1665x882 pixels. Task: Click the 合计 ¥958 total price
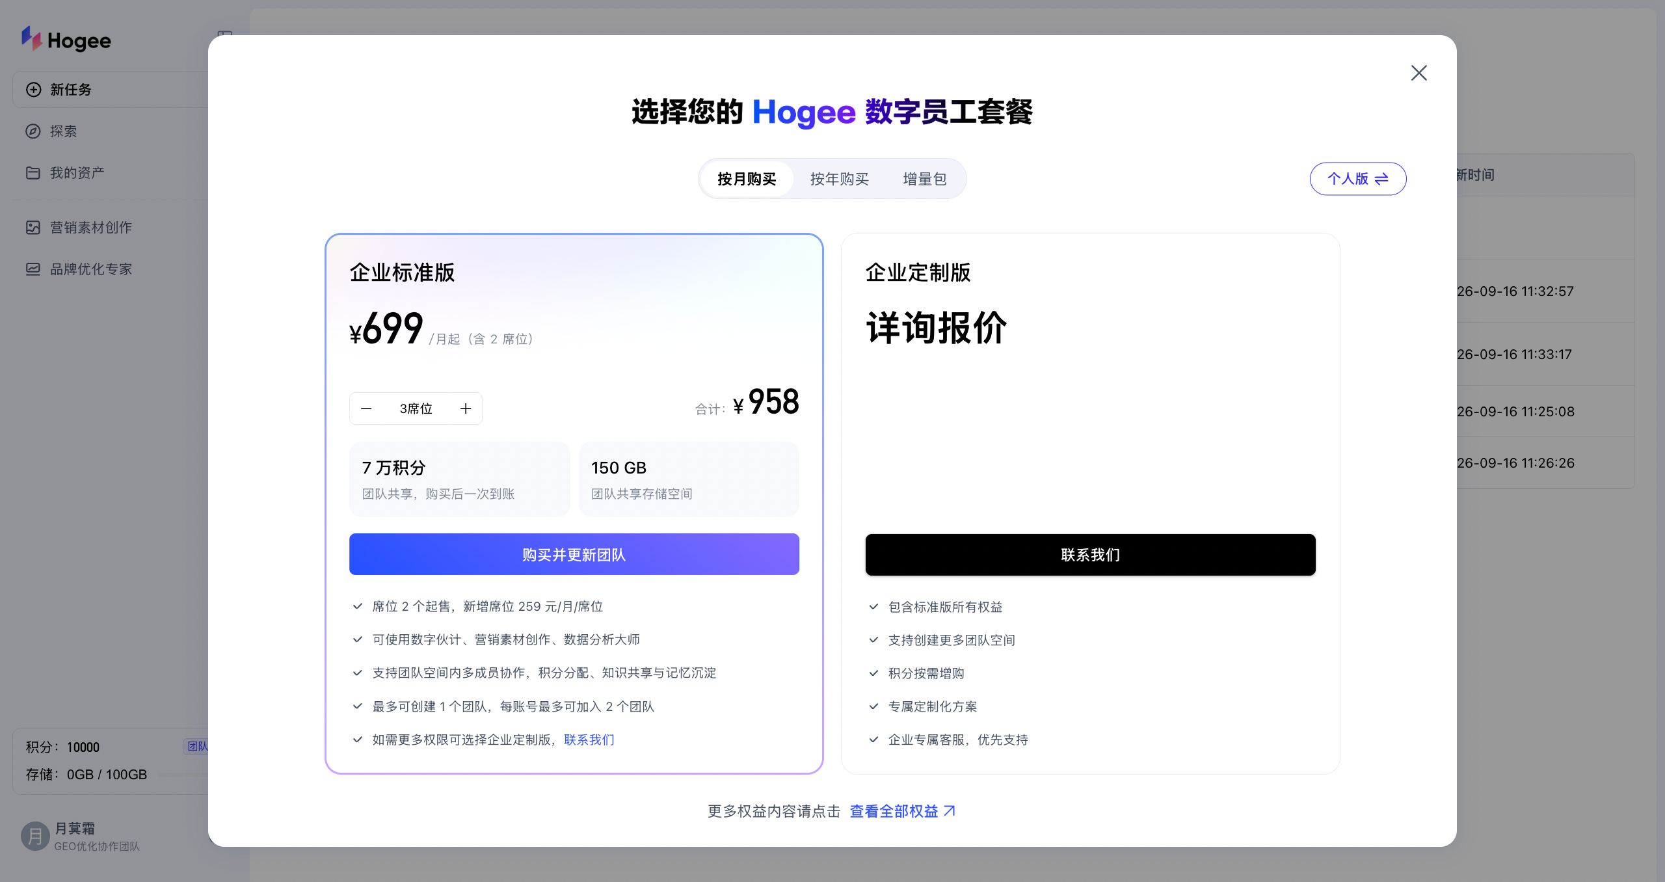coord(747,402)
